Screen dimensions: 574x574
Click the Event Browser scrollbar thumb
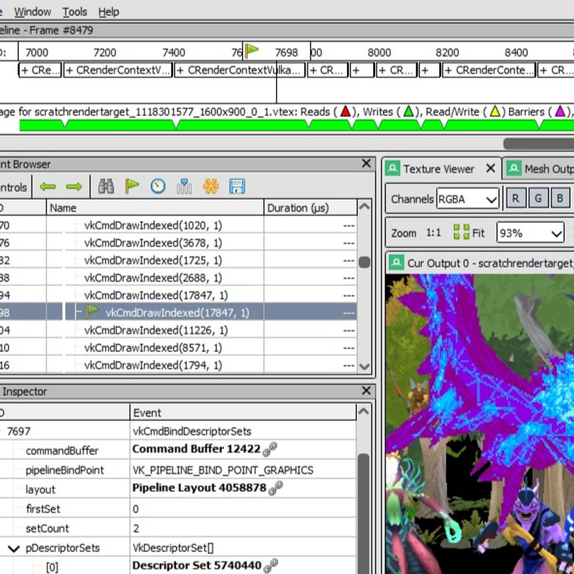(364, 262)
